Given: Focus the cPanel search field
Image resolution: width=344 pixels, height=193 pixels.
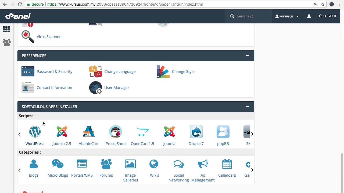Looking at the screenshot, I should click(x=249, y=16).
